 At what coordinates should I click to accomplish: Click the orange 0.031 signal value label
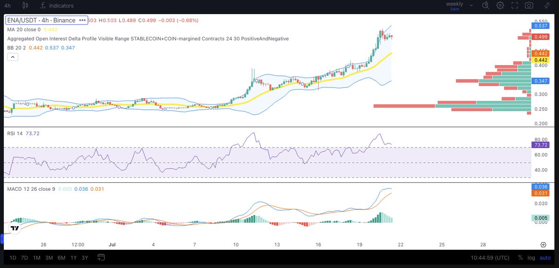[541, 193]
